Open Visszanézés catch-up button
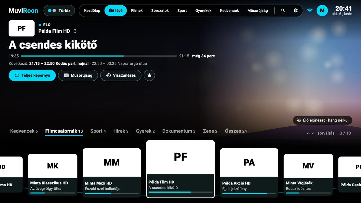The height and width of the screenshot is (203, 361). [x=121, y=75]
